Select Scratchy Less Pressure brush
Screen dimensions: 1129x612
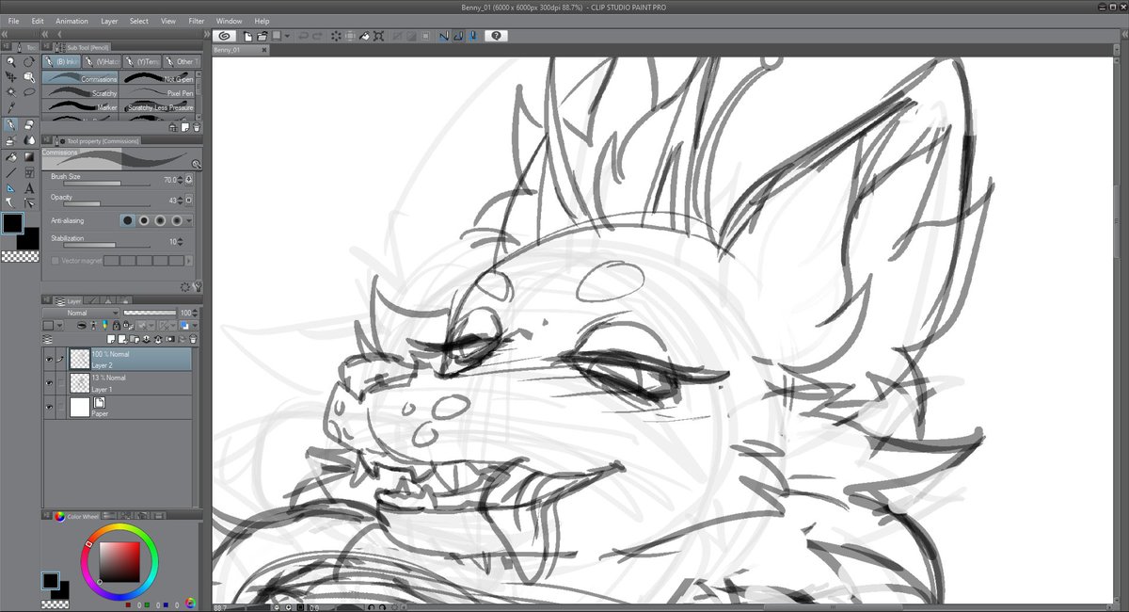click(x=157, y=107)
